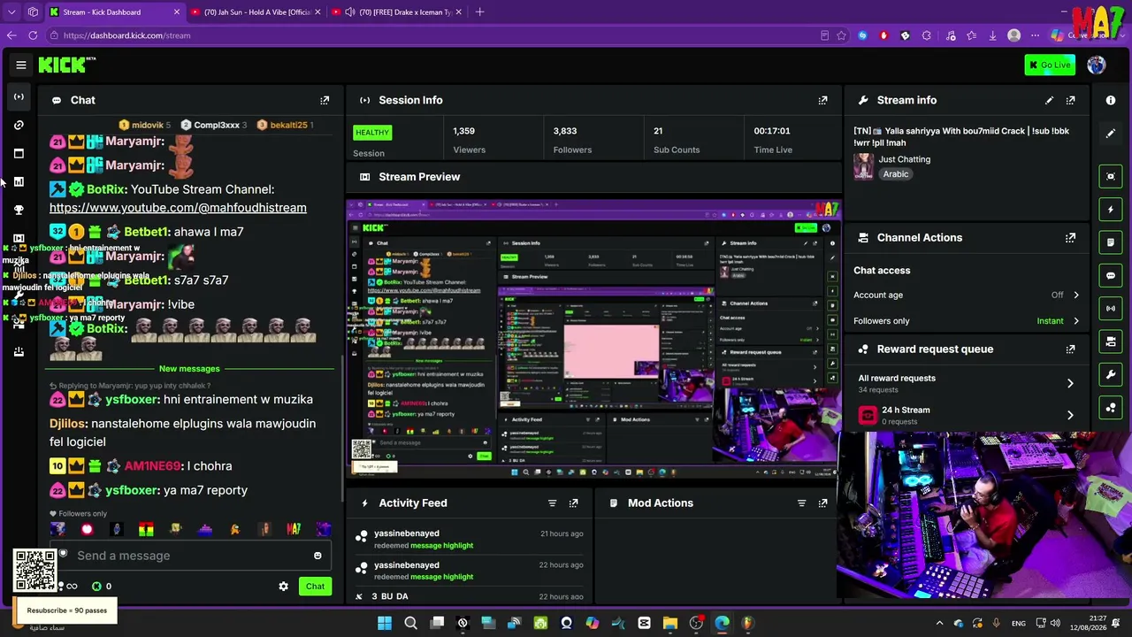Show hidden system tray icons

coord(939,623)
